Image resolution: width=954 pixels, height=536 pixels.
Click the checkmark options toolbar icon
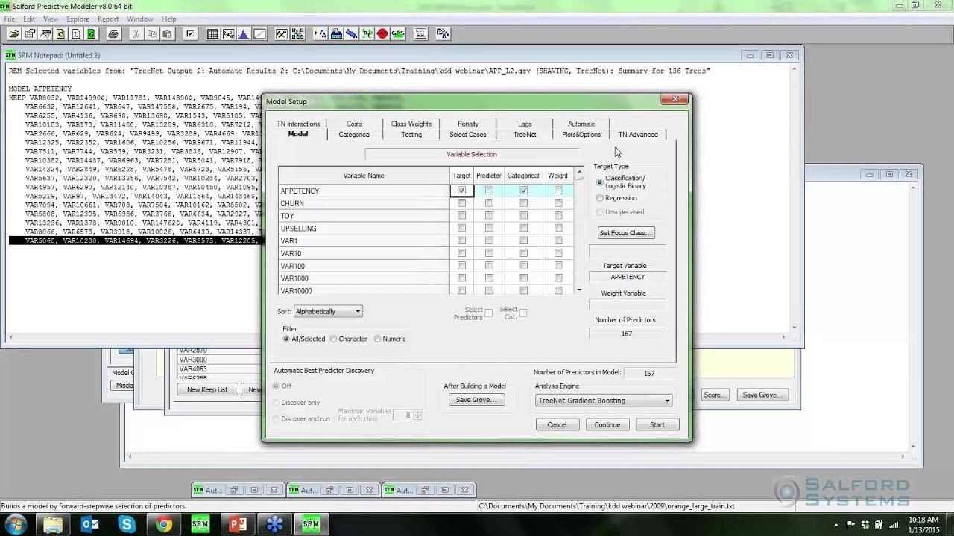[x=190, y=33]
